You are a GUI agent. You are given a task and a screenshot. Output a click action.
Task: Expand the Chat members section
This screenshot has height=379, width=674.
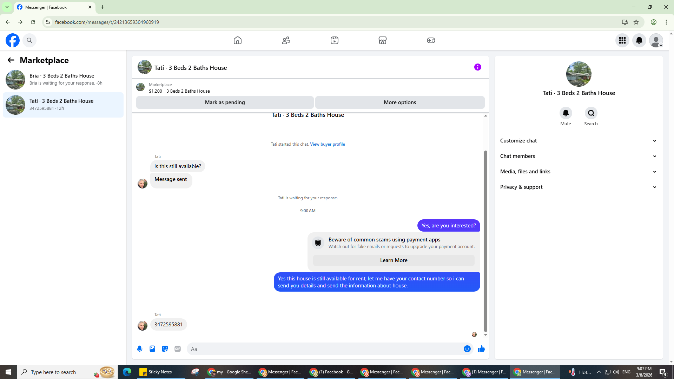coord(578,156)
